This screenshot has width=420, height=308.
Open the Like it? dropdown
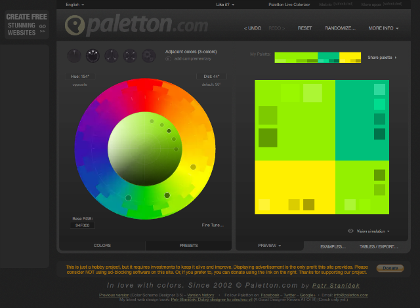(225, 5)
